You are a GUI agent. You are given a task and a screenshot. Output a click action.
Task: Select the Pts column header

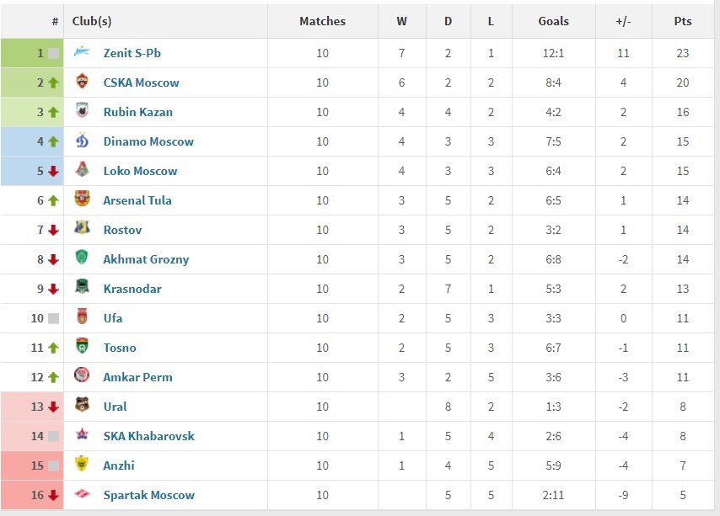pos(682,21)
